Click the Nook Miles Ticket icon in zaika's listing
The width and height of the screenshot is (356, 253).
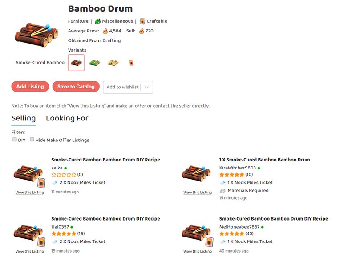[54, 182]
